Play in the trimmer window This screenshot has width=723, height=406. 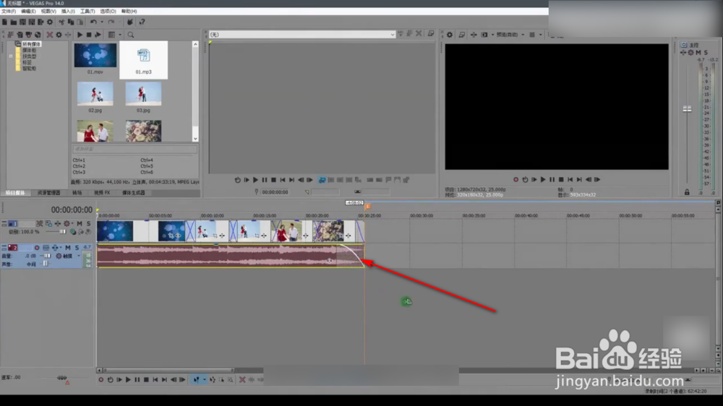click(x=255, y=180)
